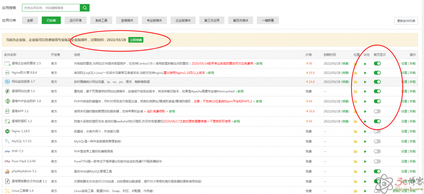
Task: Click the phpMyAdmin sailboat icon
Action: 7,171
